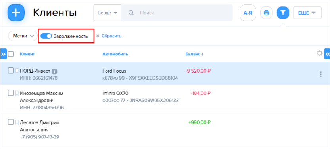Click the blue plus add client button
330x149 pixels.
pos(16,13)
